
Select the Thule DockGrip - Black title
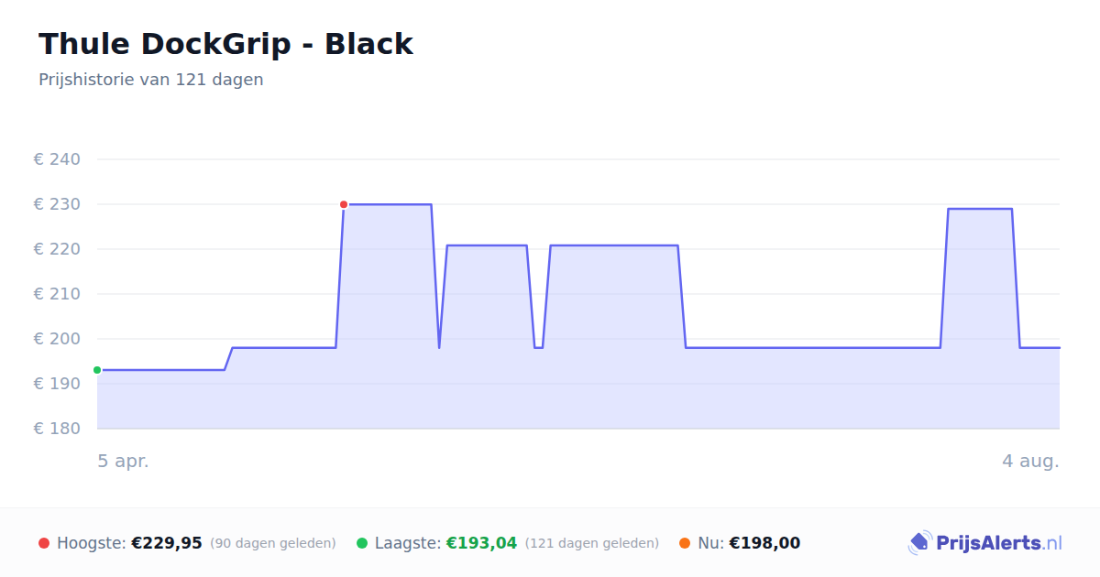tap(225, 44)
